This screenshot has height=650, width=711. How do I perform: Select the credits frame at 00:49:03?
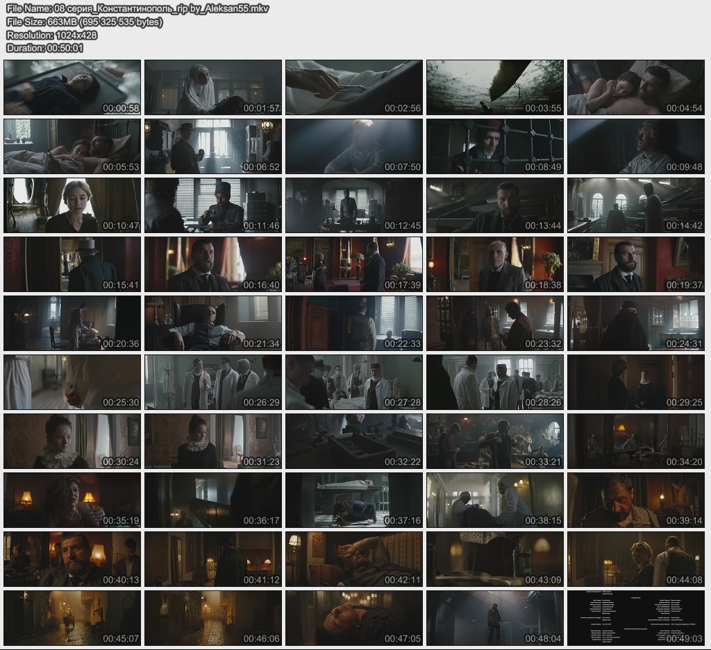(635, 618)
